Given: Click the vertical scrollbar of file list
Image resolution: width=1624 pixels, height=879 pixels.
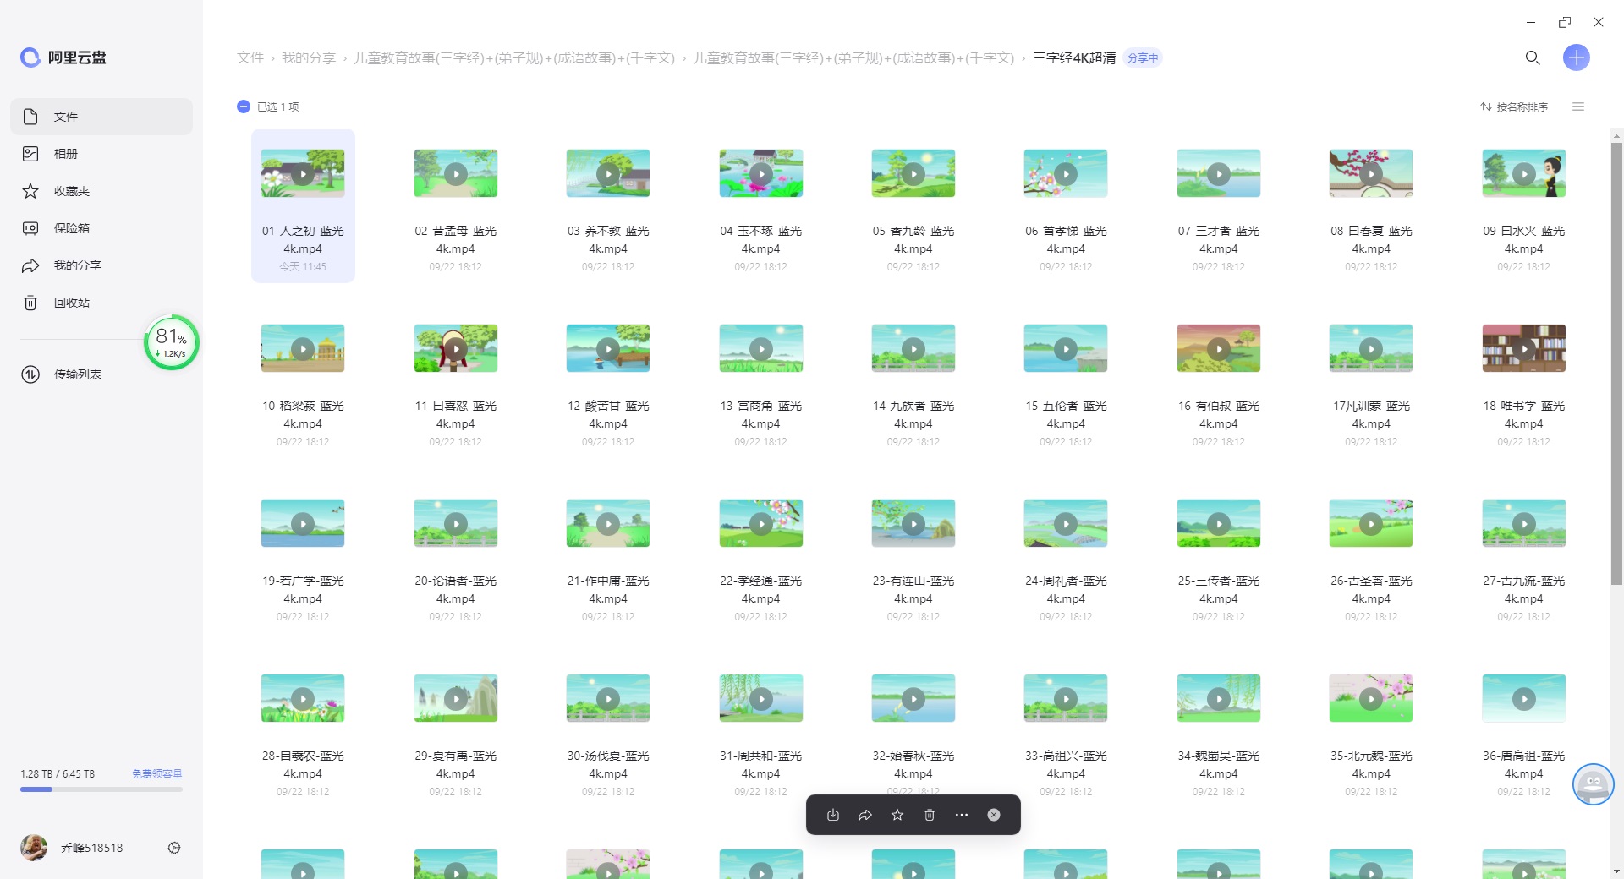Looking at the screenshot, I should coord(1616,363).
